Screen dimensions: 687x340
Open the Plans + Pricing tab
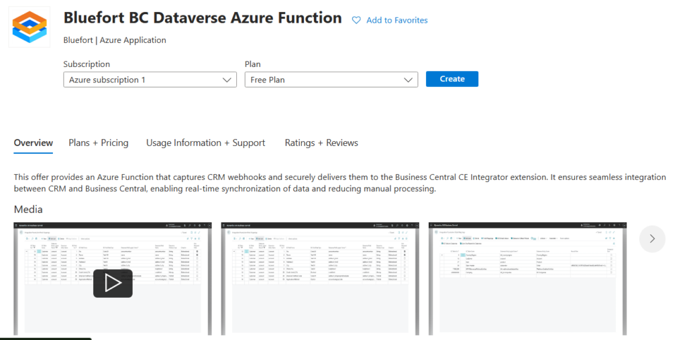click(x=99, y=143)
